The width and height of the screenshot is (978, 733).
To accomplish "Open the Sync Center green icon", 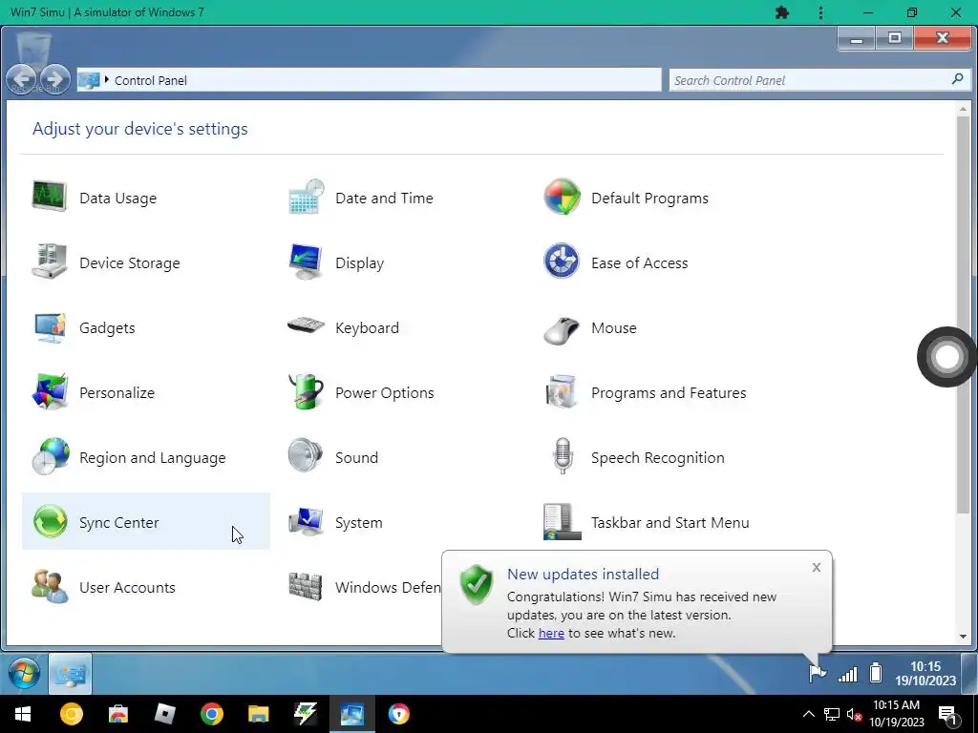I will 50,521.
